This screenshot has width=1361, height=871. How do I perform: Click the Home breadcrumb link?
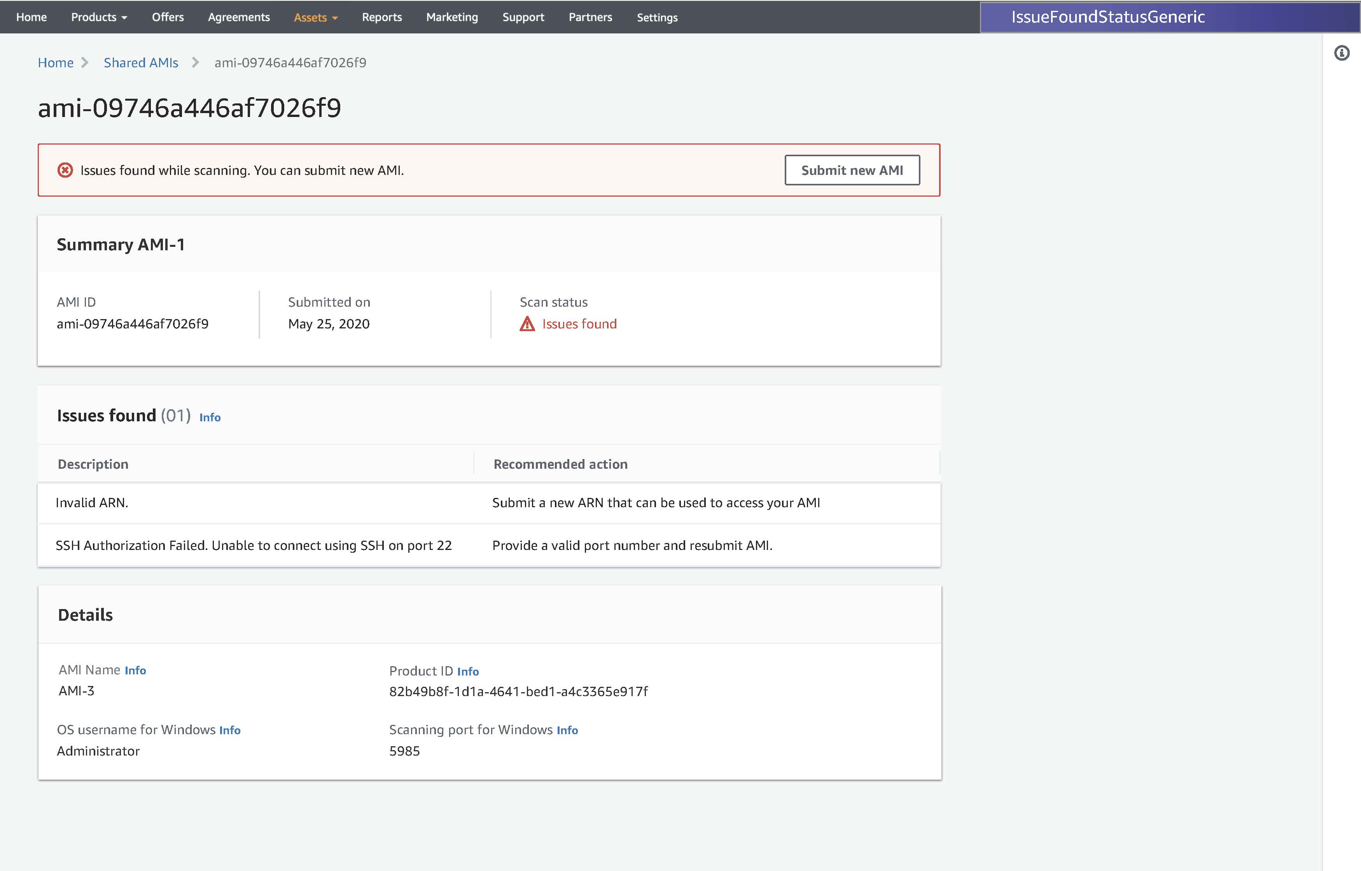(56, 63)
